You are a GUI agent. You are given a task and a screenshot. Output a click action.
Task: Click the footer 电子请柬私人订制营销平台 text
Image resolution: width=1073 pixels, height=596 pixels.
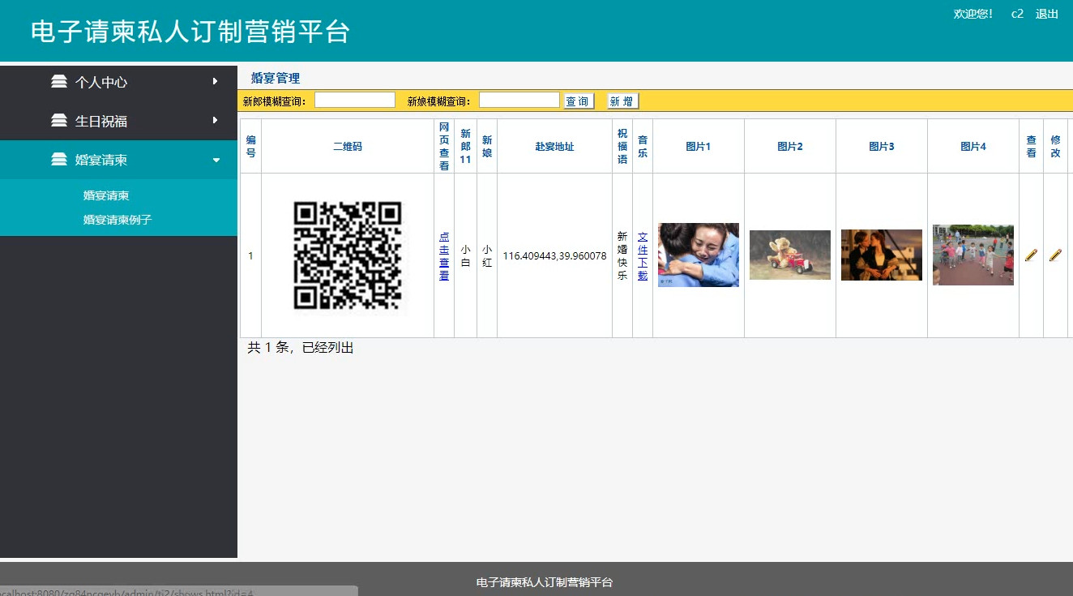pyautogui.click(x=545, y=582)
